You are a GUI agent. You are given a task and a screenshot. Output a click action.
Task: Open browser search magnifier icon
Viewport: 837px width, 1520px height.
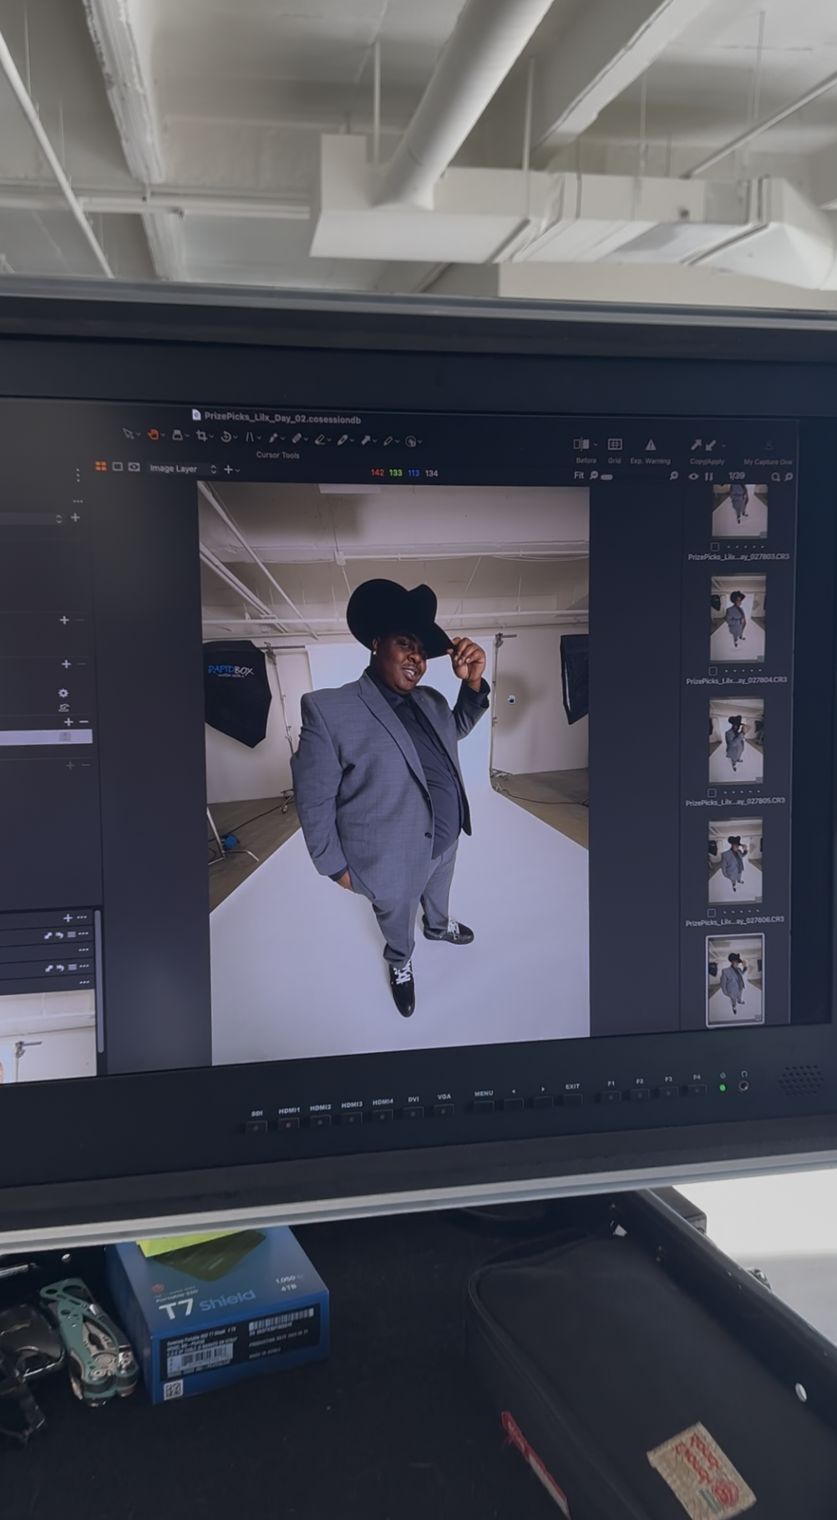(x=775, y=477)
